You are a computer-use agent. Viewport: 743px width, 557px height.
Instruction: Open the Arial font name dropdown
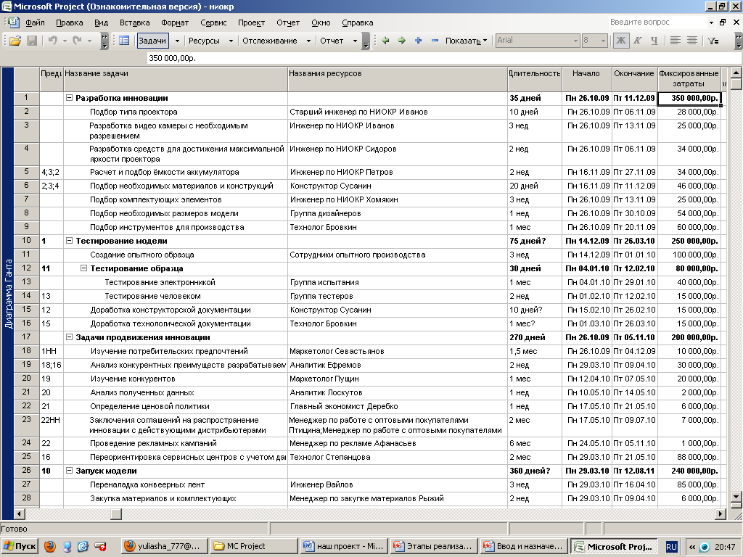click(x=575, y=41)
